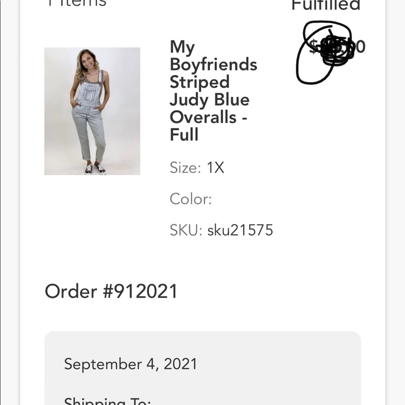Click the empty Color field label
405x405 pixels.
tap(191, 199)
